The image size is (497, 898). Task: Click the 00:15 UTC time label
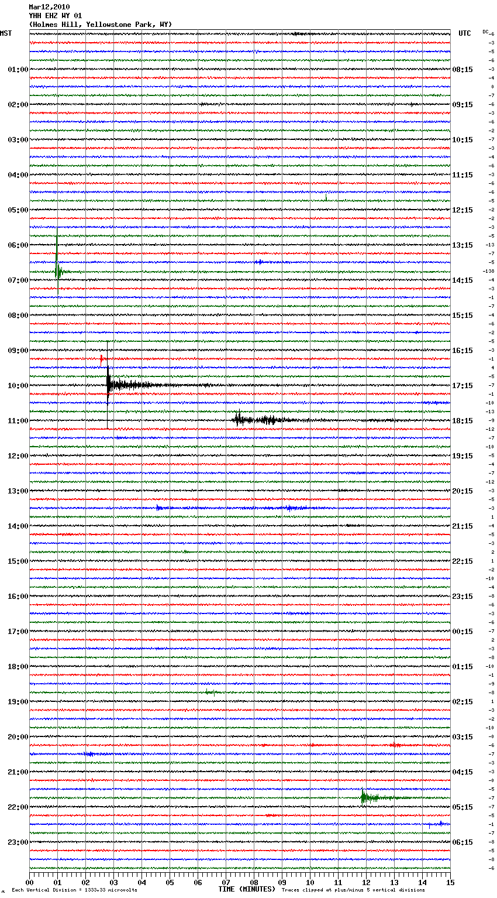click(x=463, y=632)
